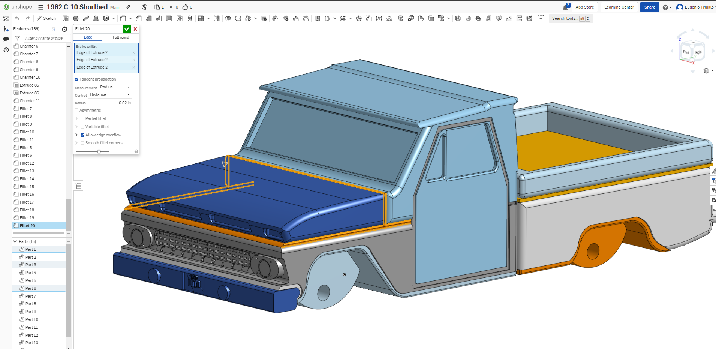Select Part 6 in the Parts list

30,288
